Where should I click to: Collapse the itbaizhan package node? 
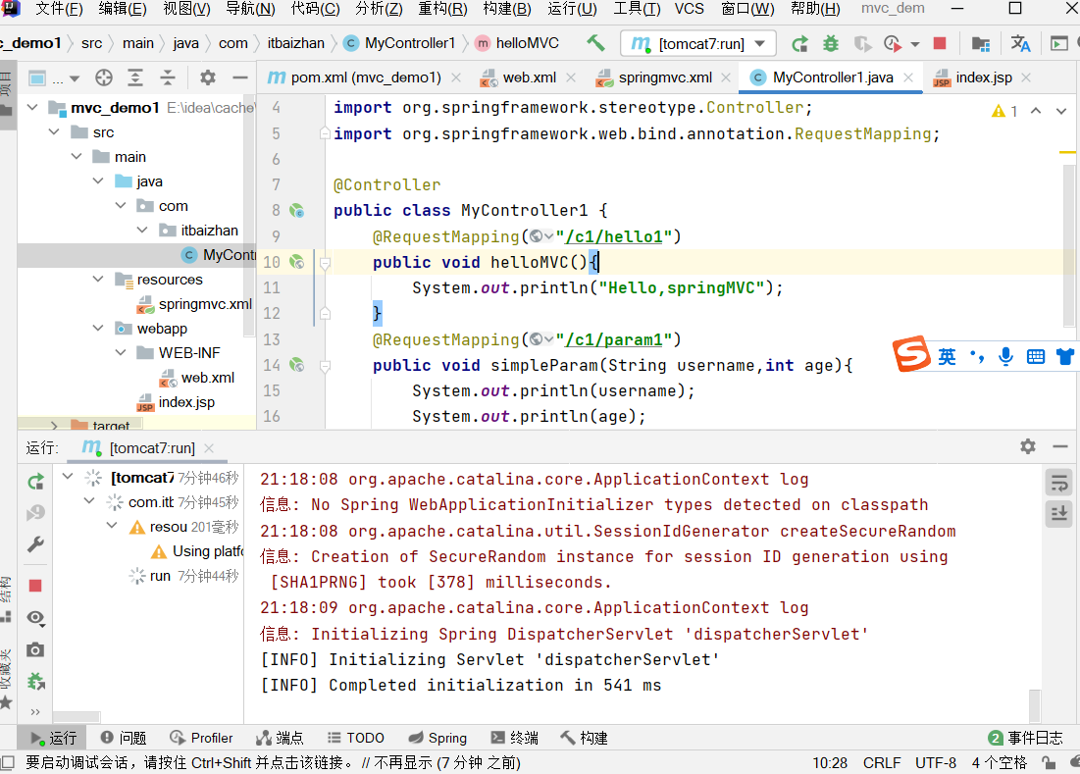(142, 230)
